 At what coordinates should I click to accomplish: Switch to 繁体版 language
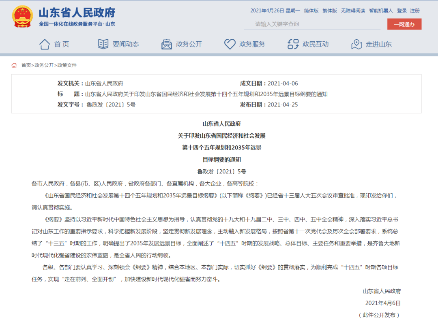pyautogui.click(x=330, y=11)
